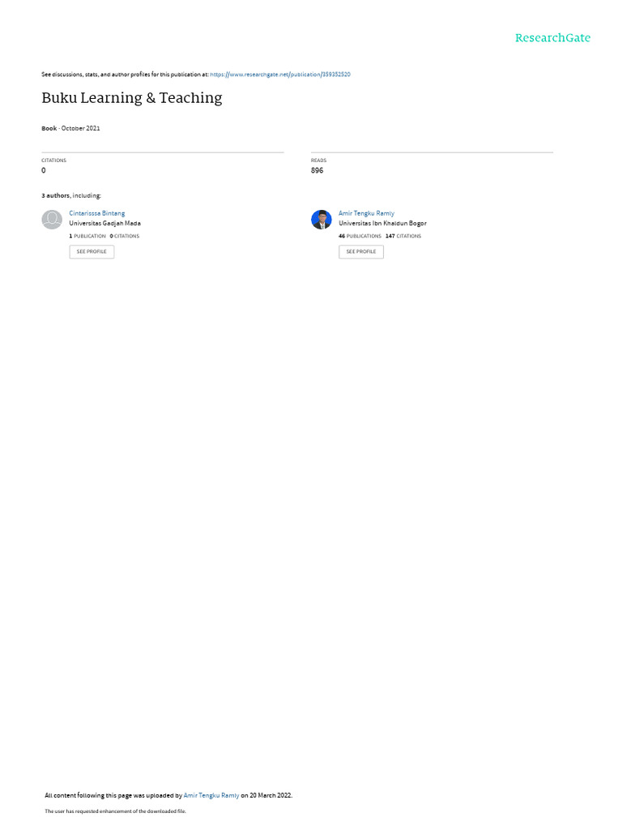Click the Buku Learning & Teaching title
Screen dimensions: 622x830
(132, 98)
